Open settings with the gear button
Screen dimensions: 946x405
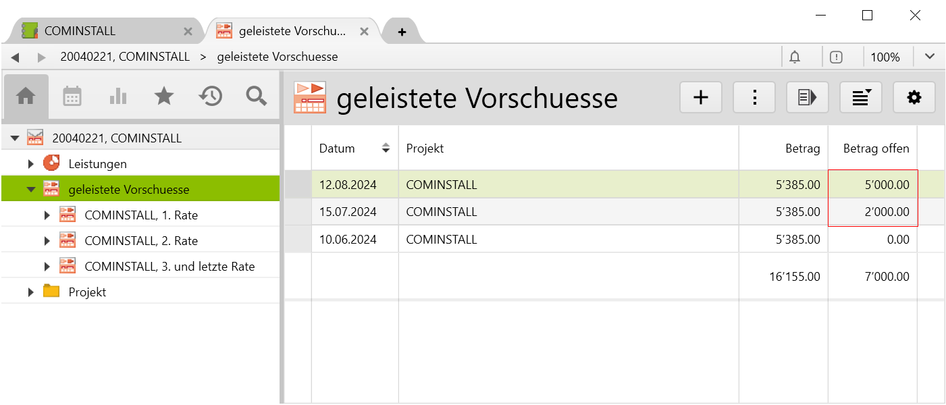pyautogui.click(x=914, y=98)
